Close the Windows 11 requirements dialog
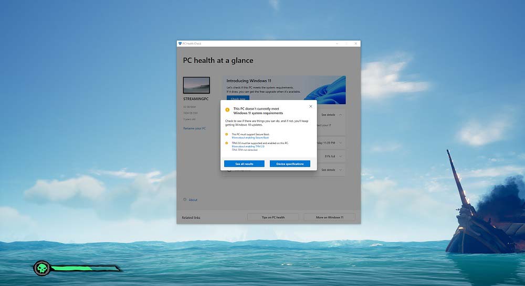The image size is (525, 286). pos(311,106)
